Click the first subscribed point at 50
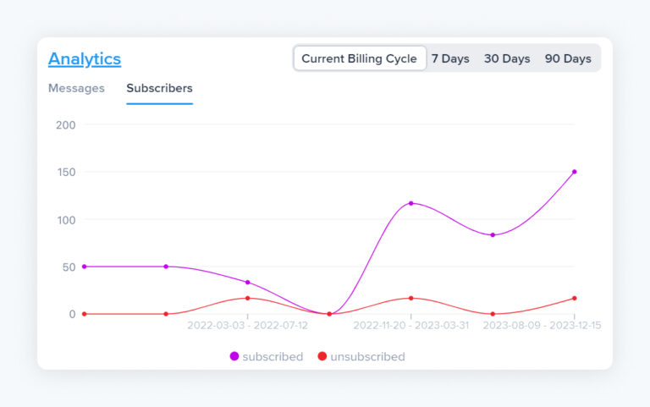Viewport: 650px width, 407px height. coord(84,267)
